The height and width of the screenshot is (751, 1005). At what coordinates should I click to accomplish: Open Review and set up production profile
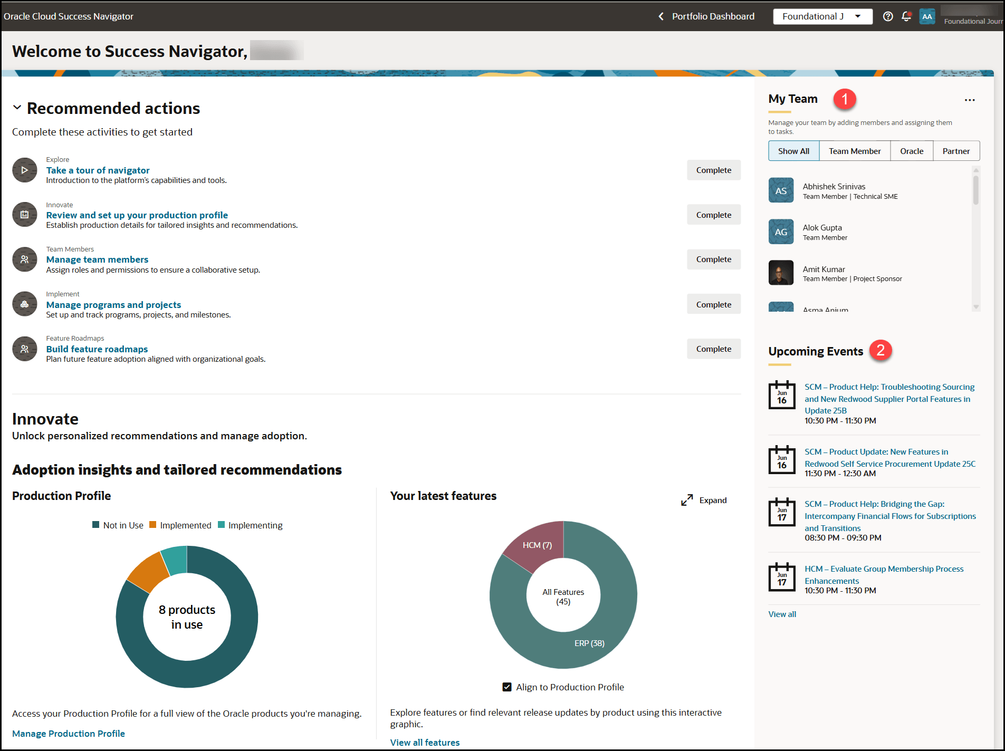point(137,215)
